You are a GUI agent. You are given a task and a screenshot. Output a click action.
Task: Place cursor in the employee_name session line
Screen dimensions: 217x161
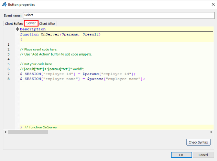(83, 79)
